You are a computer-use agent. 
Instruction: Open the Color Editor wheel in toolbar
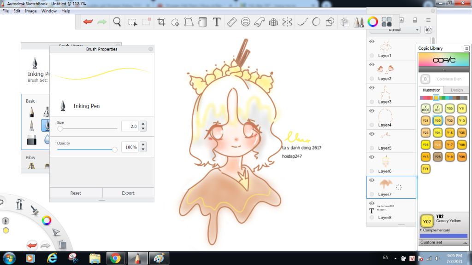[x=372, y=22]
